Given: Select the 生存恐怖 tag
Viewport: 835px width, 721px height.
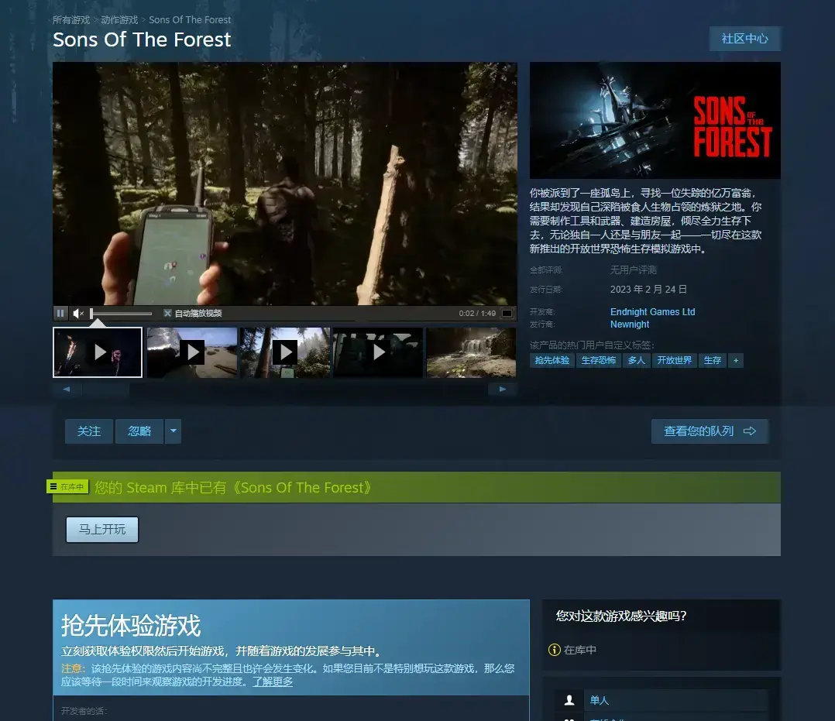Looking at the screenshot, I should [x=599, y=361].
